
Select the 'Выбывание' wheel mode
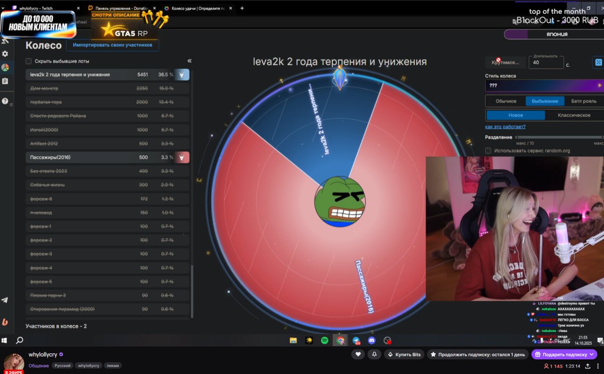point(545,101)
